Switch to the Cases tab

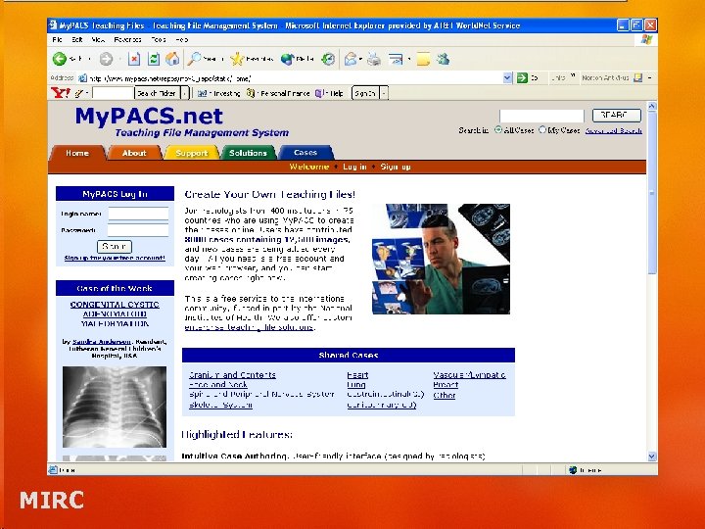click(x=305, y=153)
